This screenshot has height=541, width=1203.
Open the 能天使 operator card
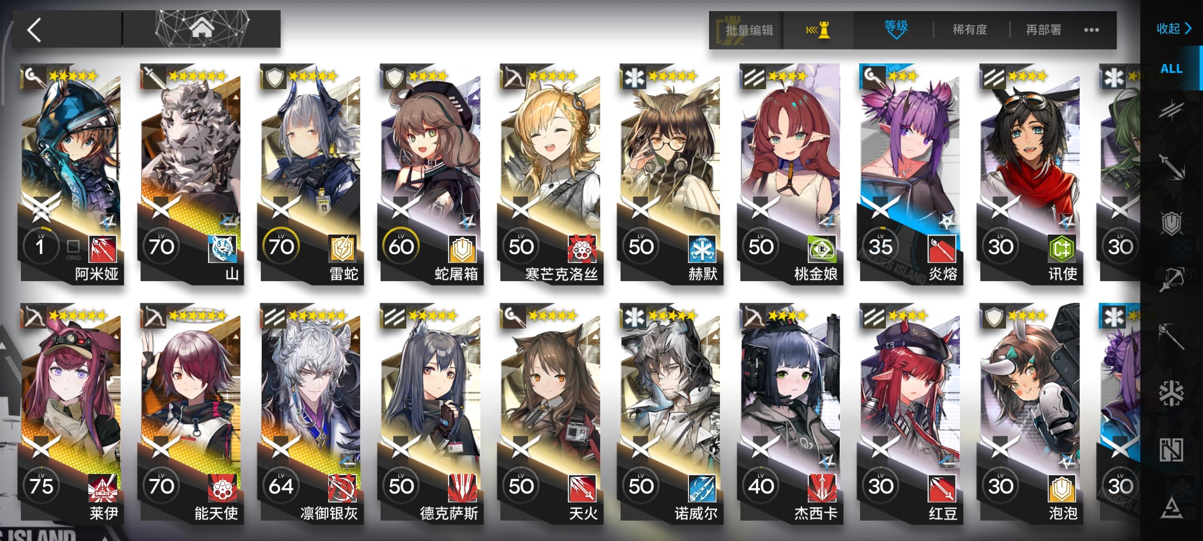tap(191, 413)
